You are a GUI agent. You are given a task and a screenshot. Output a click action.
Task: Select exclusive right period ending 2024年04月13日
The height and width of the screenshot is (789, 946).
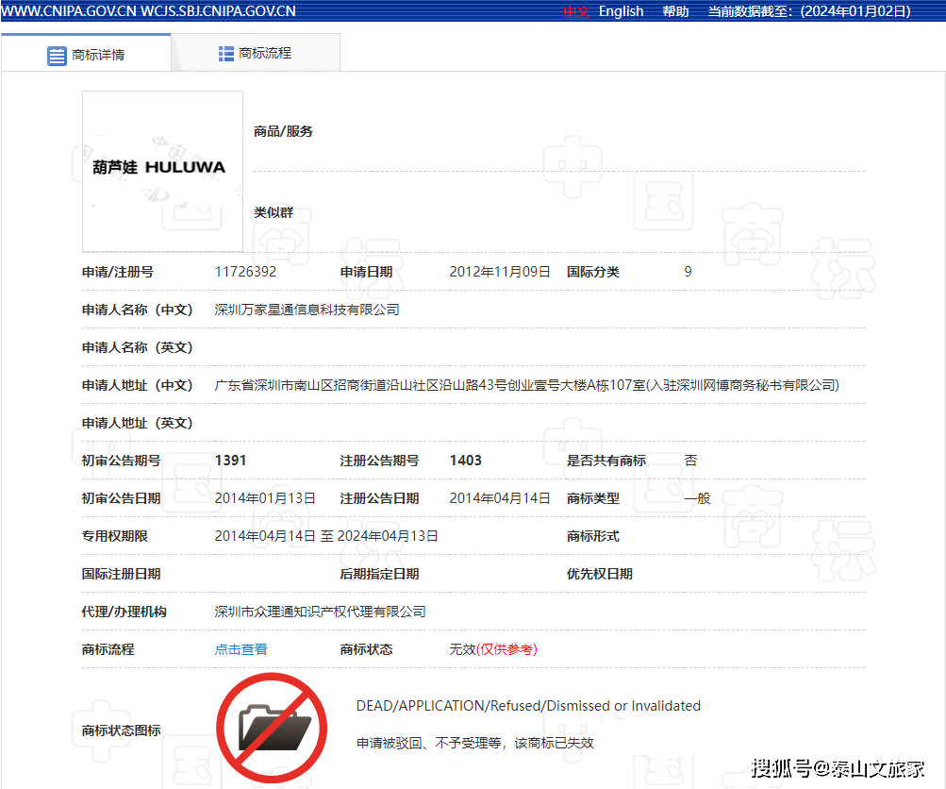click(326, 536)
